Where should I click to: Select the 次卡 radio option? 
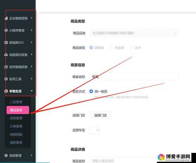point(132,48)
